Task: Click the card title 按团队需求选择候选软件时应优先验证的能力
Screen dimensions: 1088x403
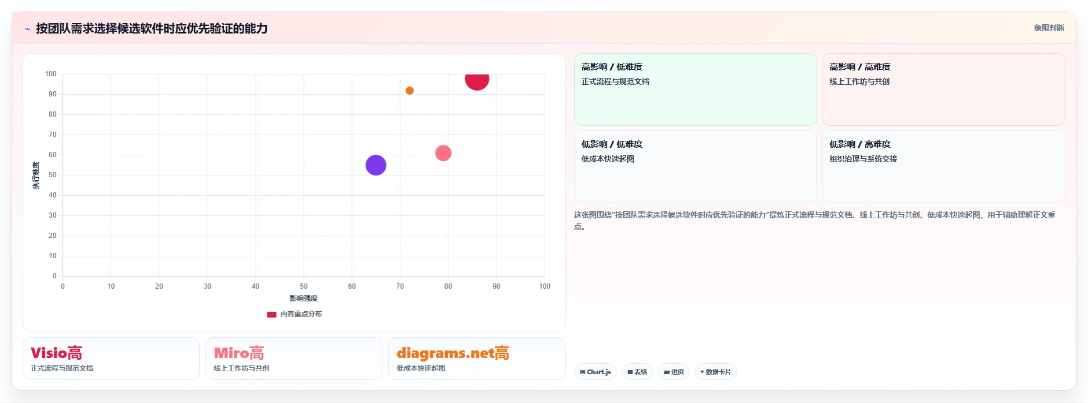Action: (x=152, y=29)
